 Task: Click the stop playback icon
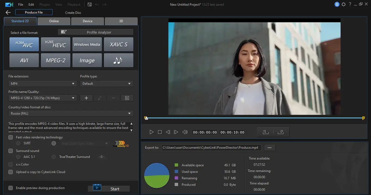click(x=160, y=132)
